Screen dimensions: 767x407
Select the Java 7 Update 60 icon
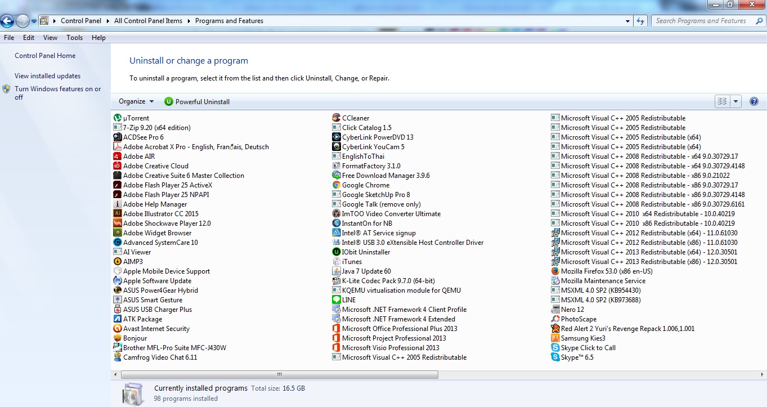(x=337, y=271)
